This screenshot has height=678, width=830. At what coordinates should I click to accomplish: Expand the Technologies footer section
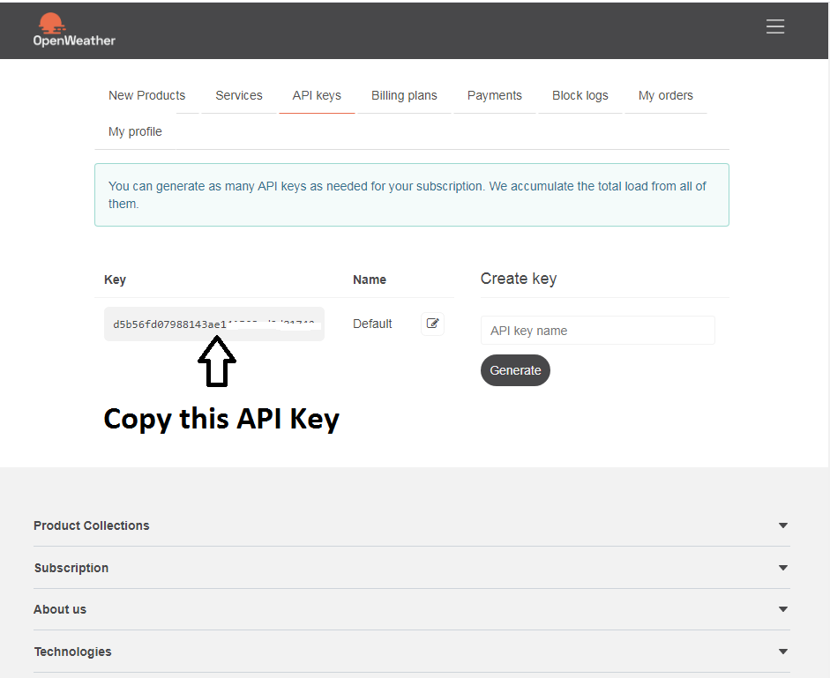(x=411, y=652)
